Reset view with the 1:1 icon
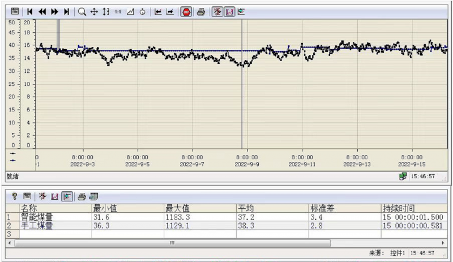This screenshot has width=453, height=262. click(x=118, y=11)
